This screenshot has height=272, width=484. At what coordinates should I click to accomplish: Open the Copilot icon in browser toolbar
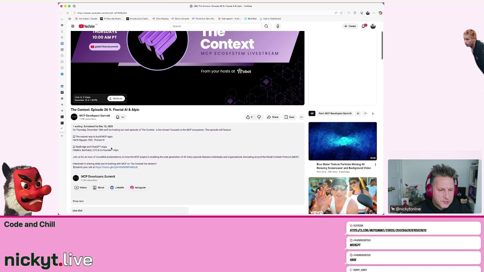point(380,13)
